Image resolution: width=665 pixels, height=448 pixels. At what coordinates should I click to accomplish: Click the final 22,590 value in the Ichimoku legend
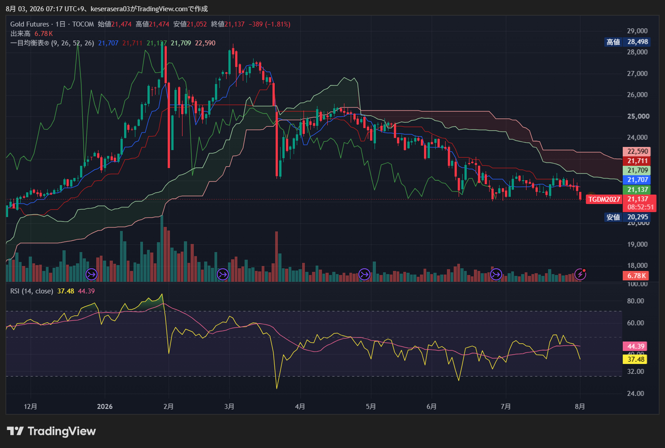point(205,43)
